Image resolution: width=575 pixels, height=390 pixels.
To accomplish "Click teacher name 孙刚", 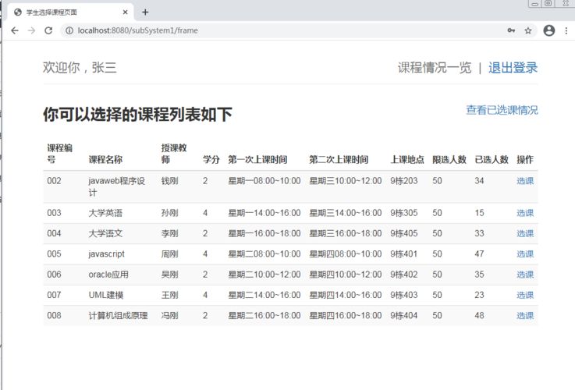I will pyautogui.click(x=170, y=213).
